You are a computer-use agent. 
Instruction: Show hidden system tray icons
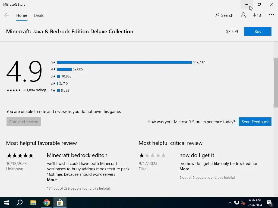click(x=230, y=203)
